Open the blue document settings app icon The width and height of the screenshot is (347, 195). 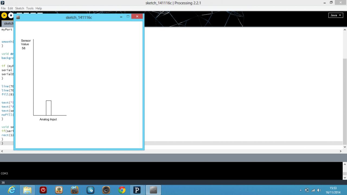90,190
